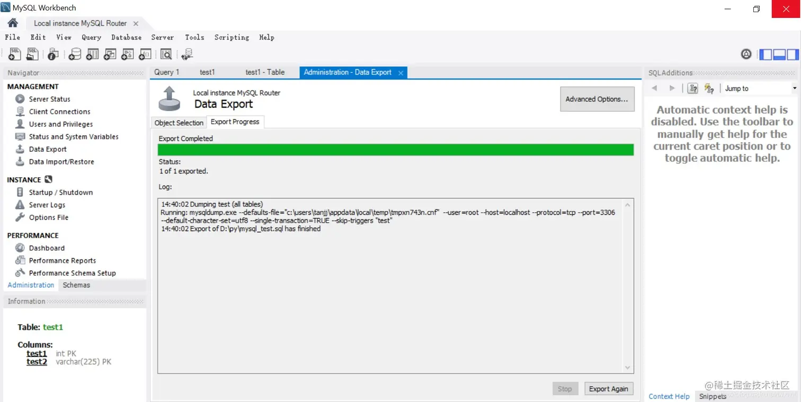Image resolution: width=801 pixels, height=402 pixels.
Task: Toggle the bottom output panel
Action: click(779, 54)
